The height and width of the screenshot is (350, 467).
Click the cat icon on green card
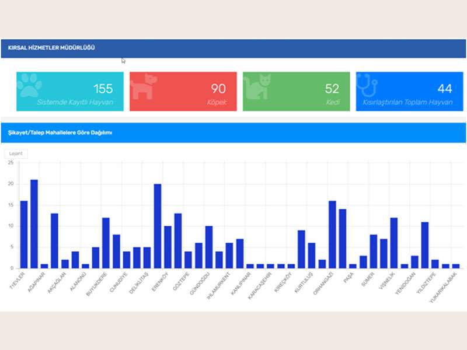click(257, 86)
